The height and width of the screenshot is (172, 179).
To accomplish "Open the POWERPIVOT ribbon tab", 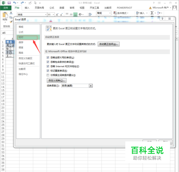I will (124, 8).
